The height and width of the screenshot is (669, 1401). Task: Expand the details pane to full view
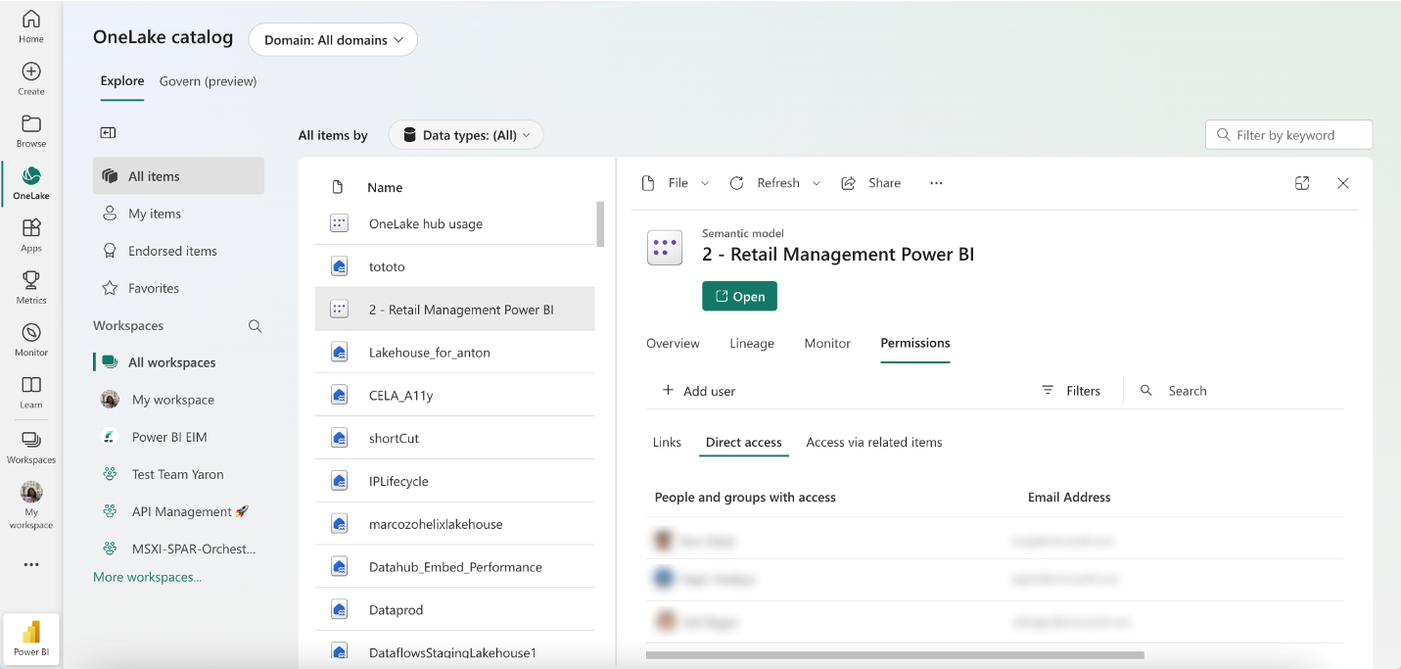click(1302, 183)
